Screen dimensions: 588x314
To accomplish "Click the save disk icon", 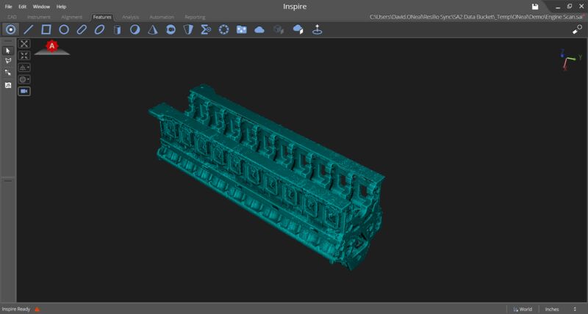I will point(535,7).
